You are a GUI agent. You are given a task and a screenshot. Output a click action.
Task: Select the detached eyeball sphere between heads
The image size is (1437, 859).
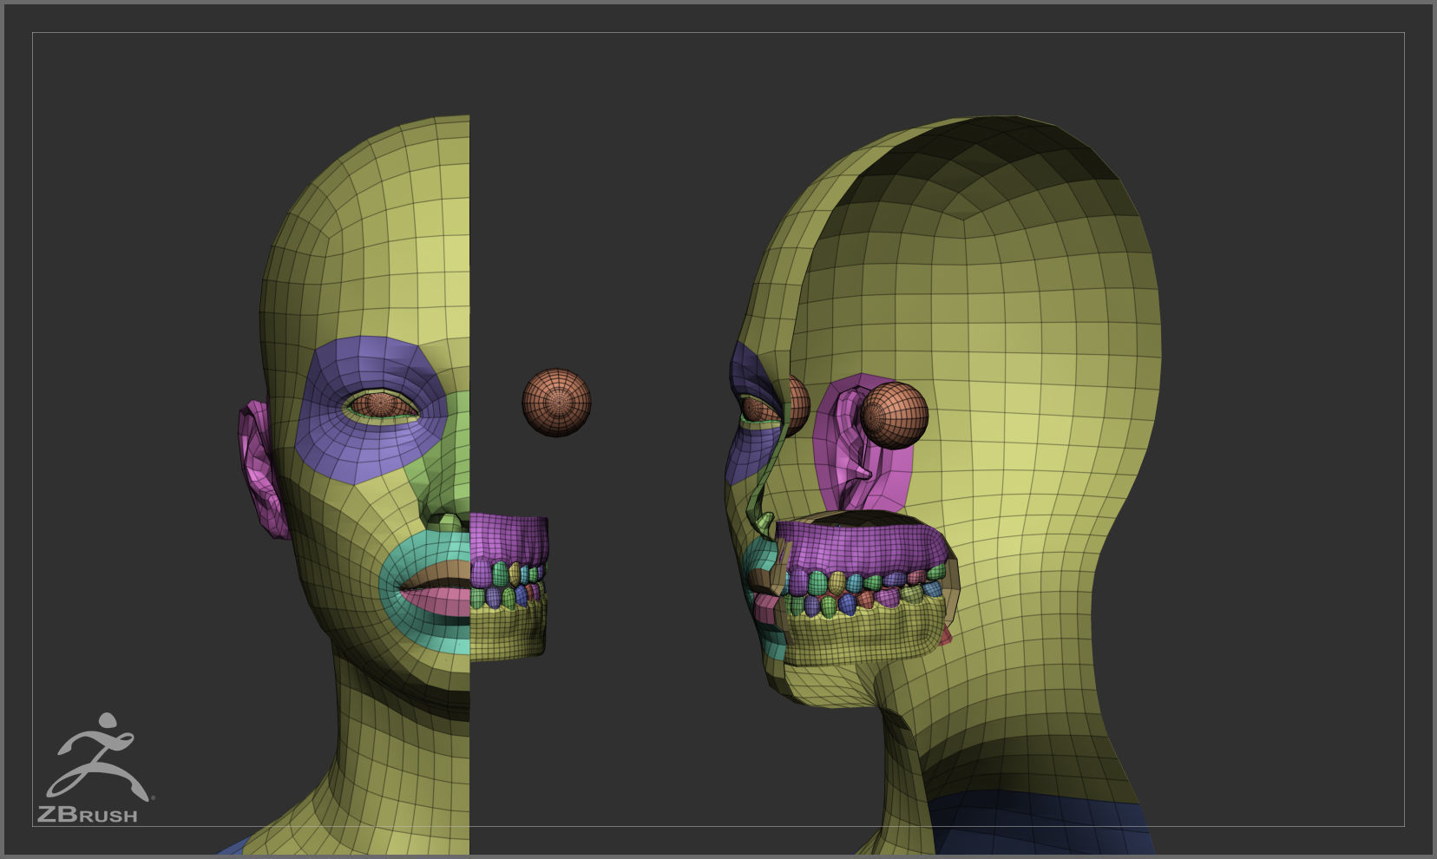pyautogui.click(x=556, y=403)
